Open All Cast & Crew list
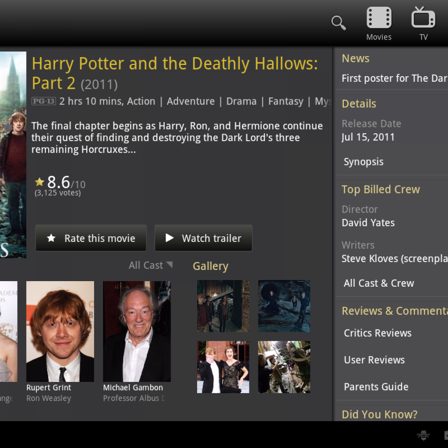The width and height of the screenshot is (448, 448). 379,283
